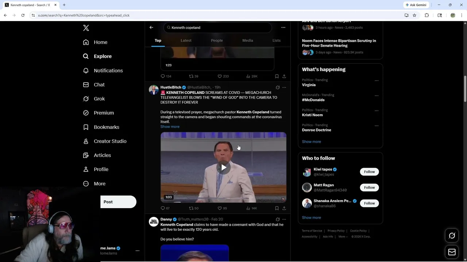Viewport: 467px width, 262px height.
Task: Open Creator Studio in the sidebar
Action: 105,141
